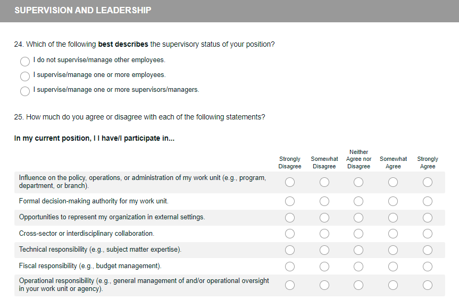Select Strongly Agree for representing organization externally
The width and height of the screenshot is (459, 300).
coord(428,218)
